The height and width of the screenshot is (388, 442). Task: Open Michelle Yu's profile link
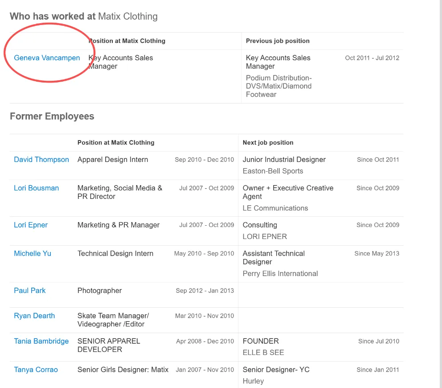[33, 253]
